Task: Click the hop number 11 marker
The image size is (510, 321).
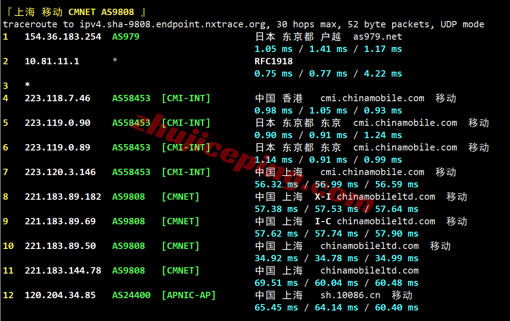Action: (x=8, y=270)
